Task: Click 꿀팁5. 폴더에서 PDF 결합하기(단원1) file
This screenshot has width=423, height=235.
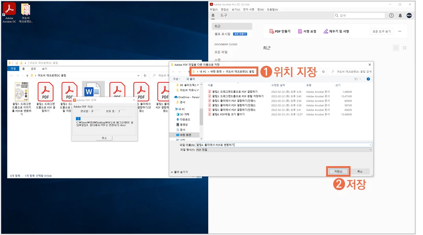Action: pyautogui.click(x=280, y=101)
